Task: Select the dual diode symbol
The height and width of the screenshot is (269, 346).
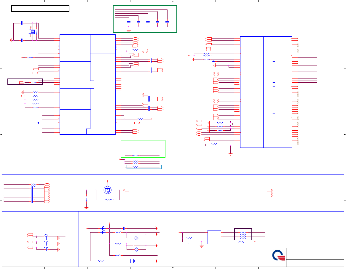Action: pyautogui.click(x=103, y=230)
